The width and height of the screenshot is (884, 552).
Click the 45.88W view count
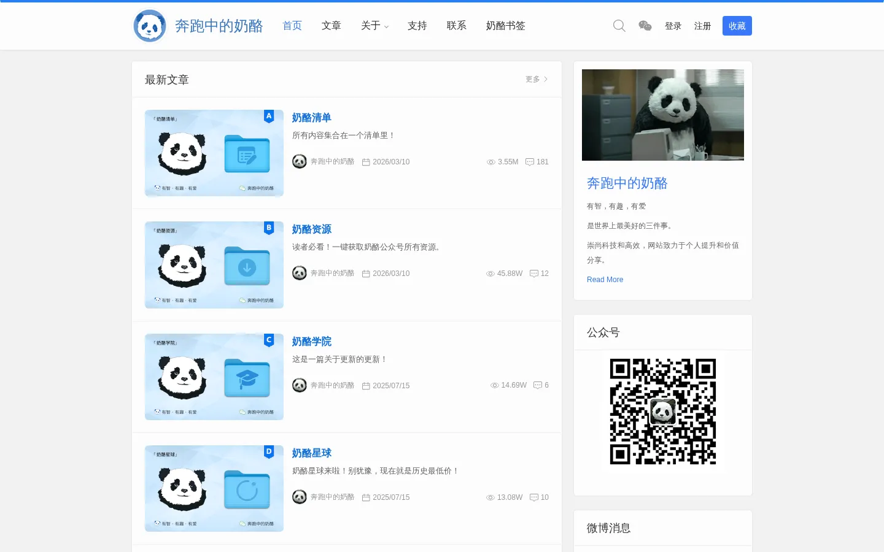tap(510, 274)
